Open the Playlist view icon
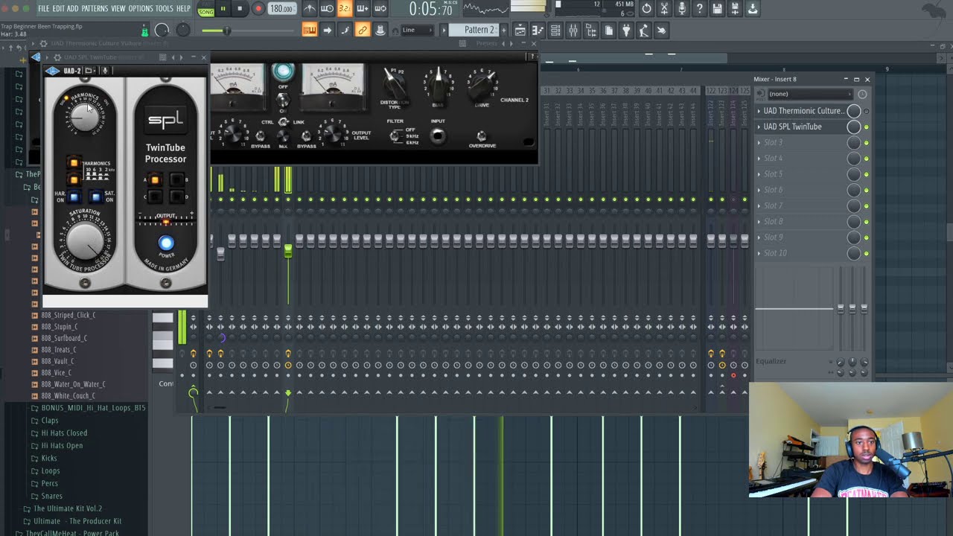This screenshot has height=536, width=953. [x=520, y=31]
